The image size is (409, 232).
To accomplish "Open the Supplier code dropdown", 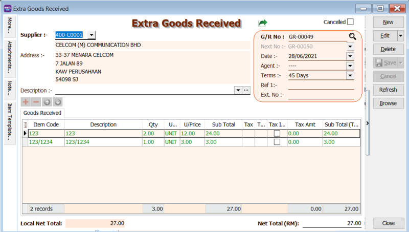I will tap(91, 35).
